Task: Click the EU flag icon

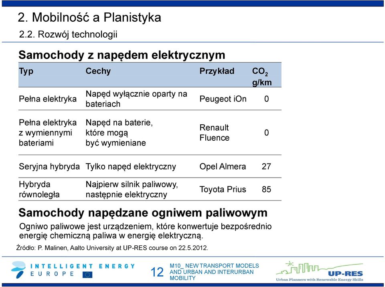Action: 87,275
